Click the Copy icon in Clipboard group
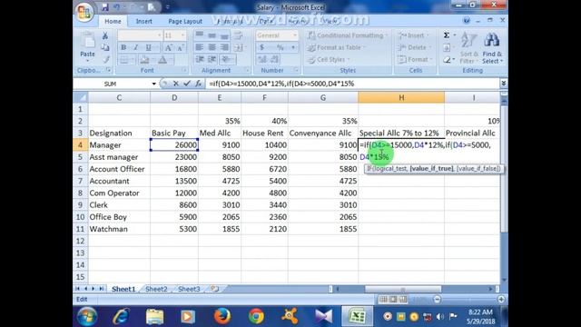581x327 pixels. pyautogui.click(x=105, y=47)
